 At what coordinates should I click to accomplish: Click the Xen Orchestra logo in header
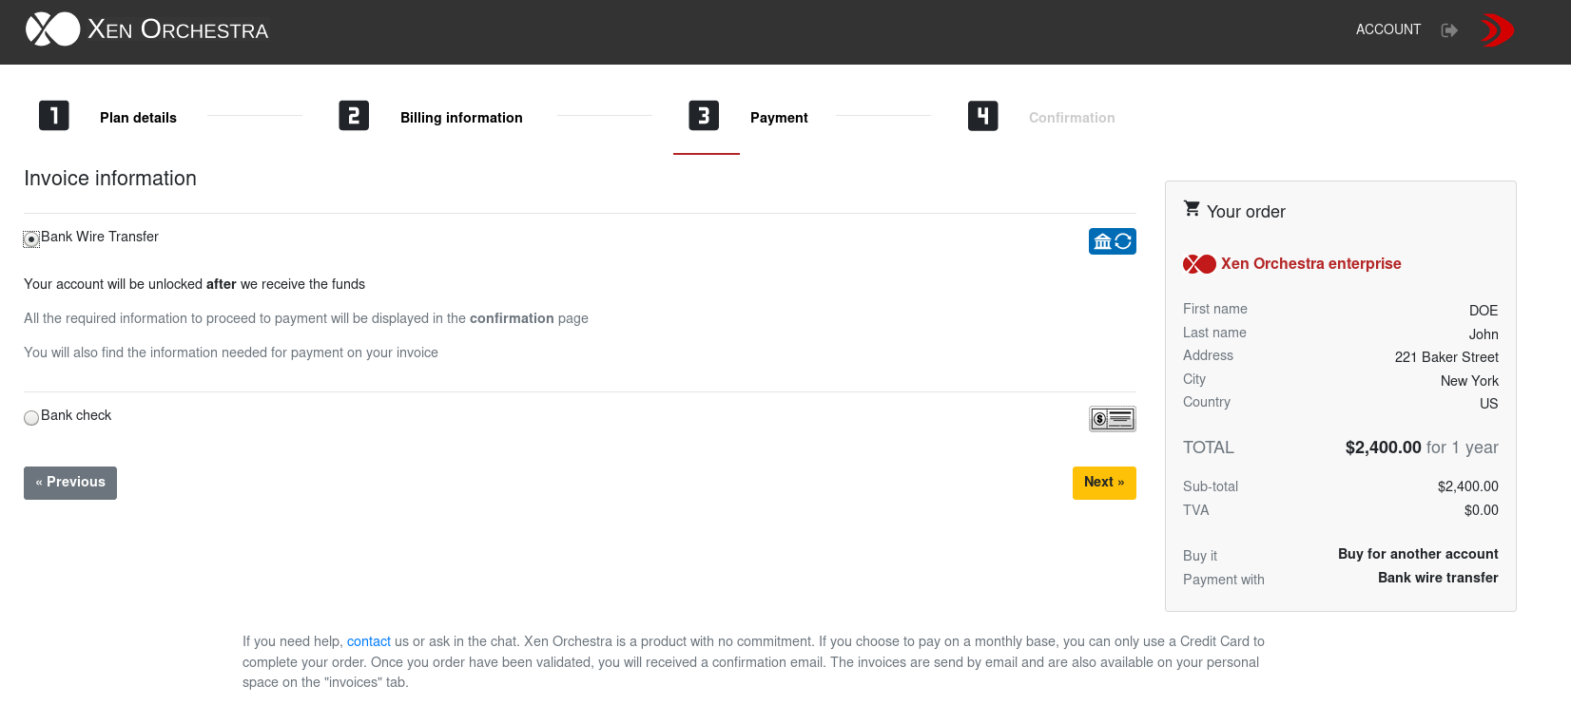[x=52, y=29]
